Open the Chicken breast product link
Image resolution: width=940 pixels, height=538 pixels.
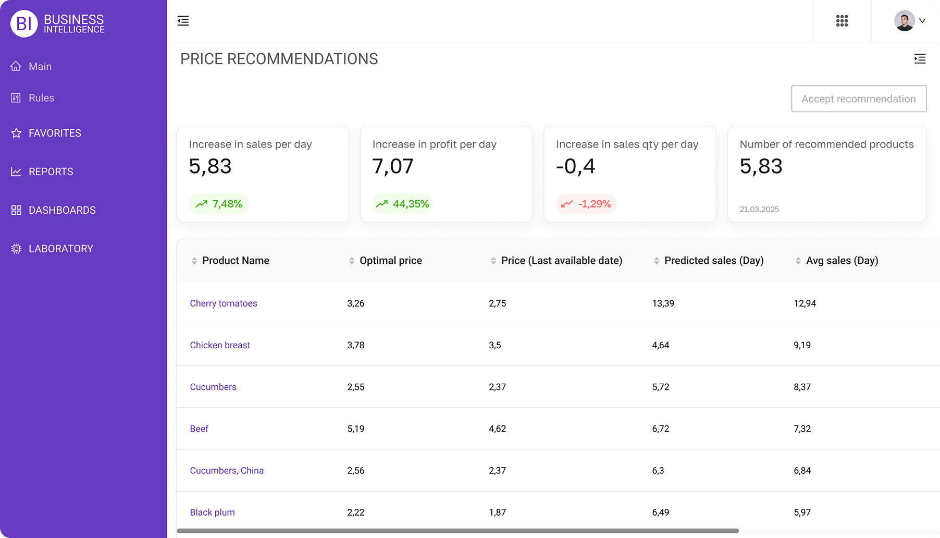click(x=220, y=345)
